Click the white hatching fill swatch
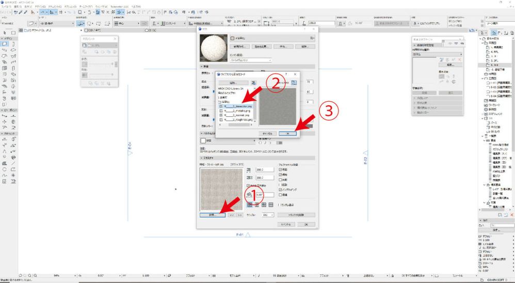This screenshot has height=283, width=515. [203, 140]
